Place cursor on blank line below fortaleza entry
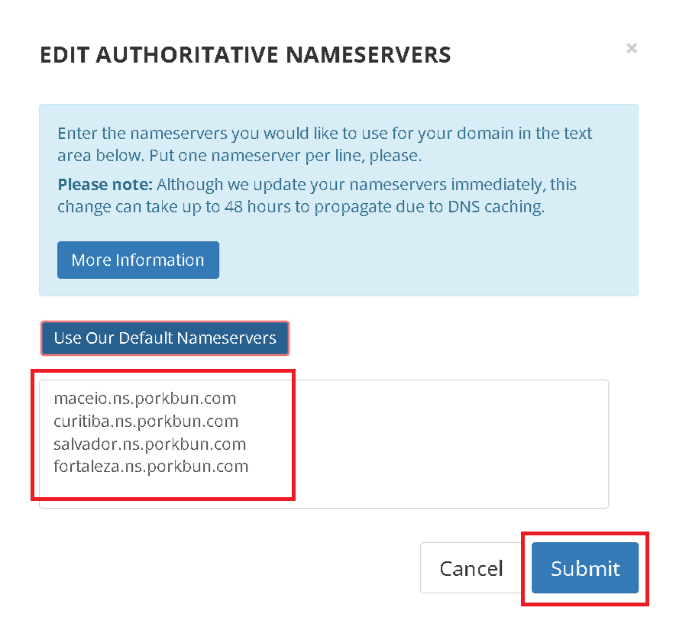 [151, 488]
